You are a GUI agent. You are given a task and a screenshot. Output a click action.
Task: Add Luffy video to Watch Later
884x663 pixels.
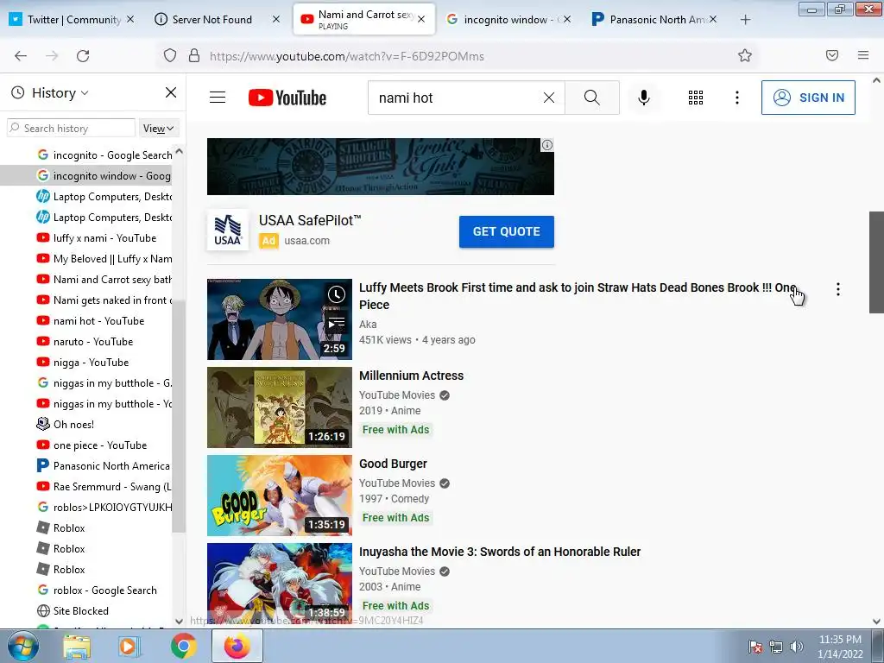coord(337,294)
